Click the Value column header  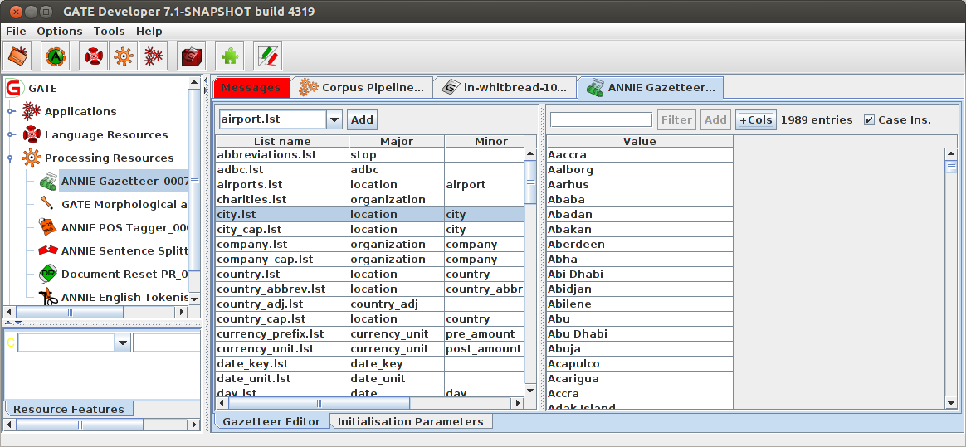tap(640, 141)
